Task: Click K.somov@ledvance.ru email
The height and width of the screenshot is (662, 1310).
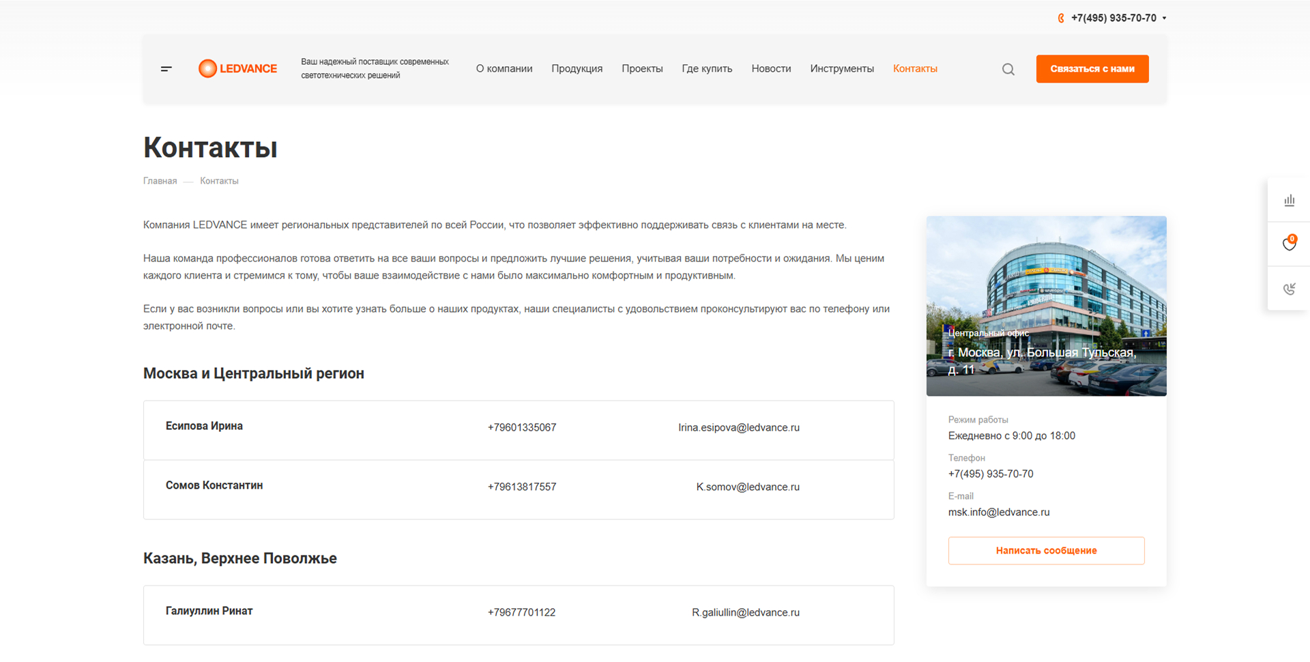Action: coord(748,487)
